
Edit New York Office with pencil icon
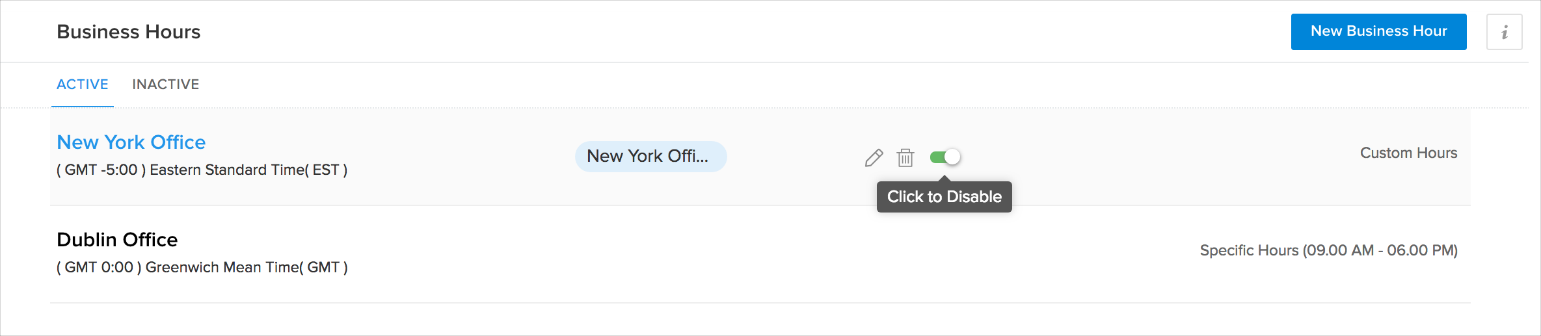[874, 157]
